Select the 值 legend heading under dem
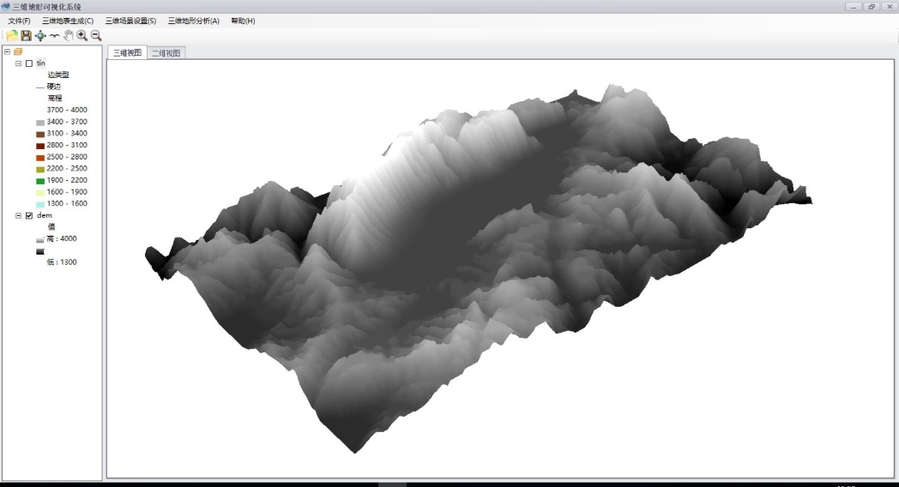This screenshot has width=899, height=487. click(x=51, y=227)
